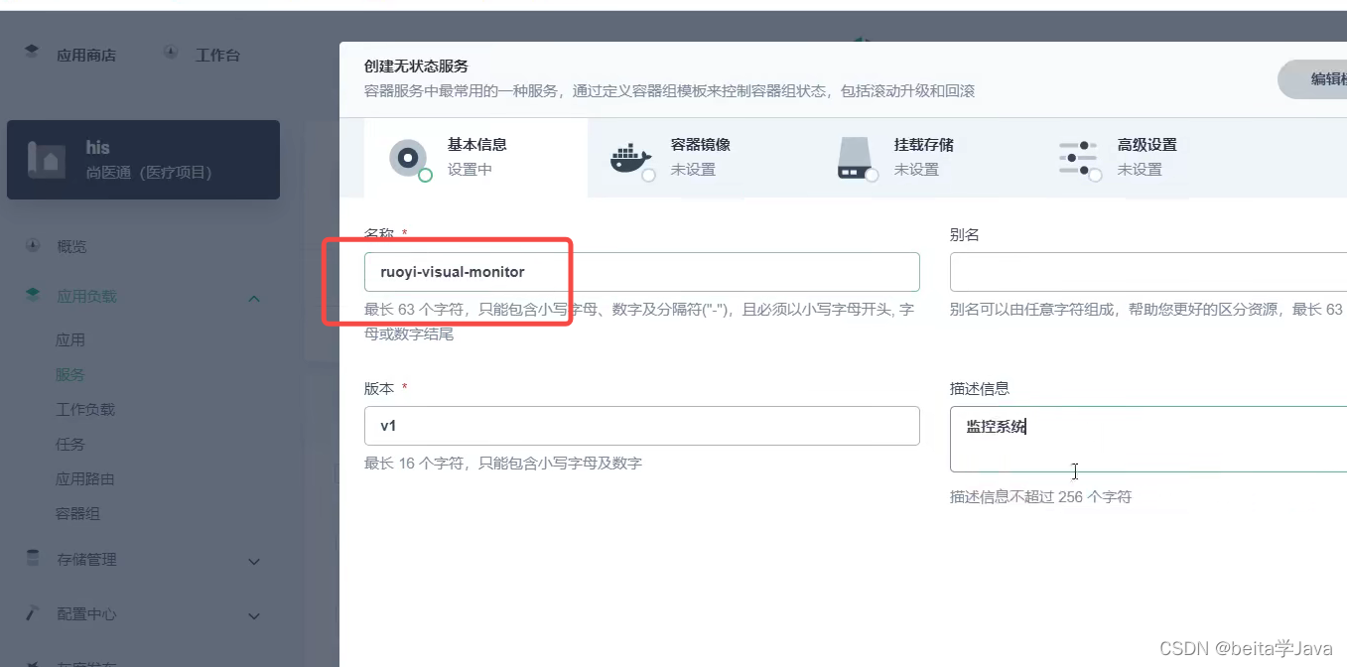The image size is (1347, 667).
Task: Click the his 尚医通 project card
Action: [x=143, y=160]
